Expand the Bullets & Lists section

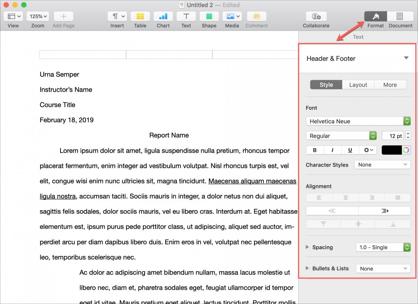click(x=307, y=268)
